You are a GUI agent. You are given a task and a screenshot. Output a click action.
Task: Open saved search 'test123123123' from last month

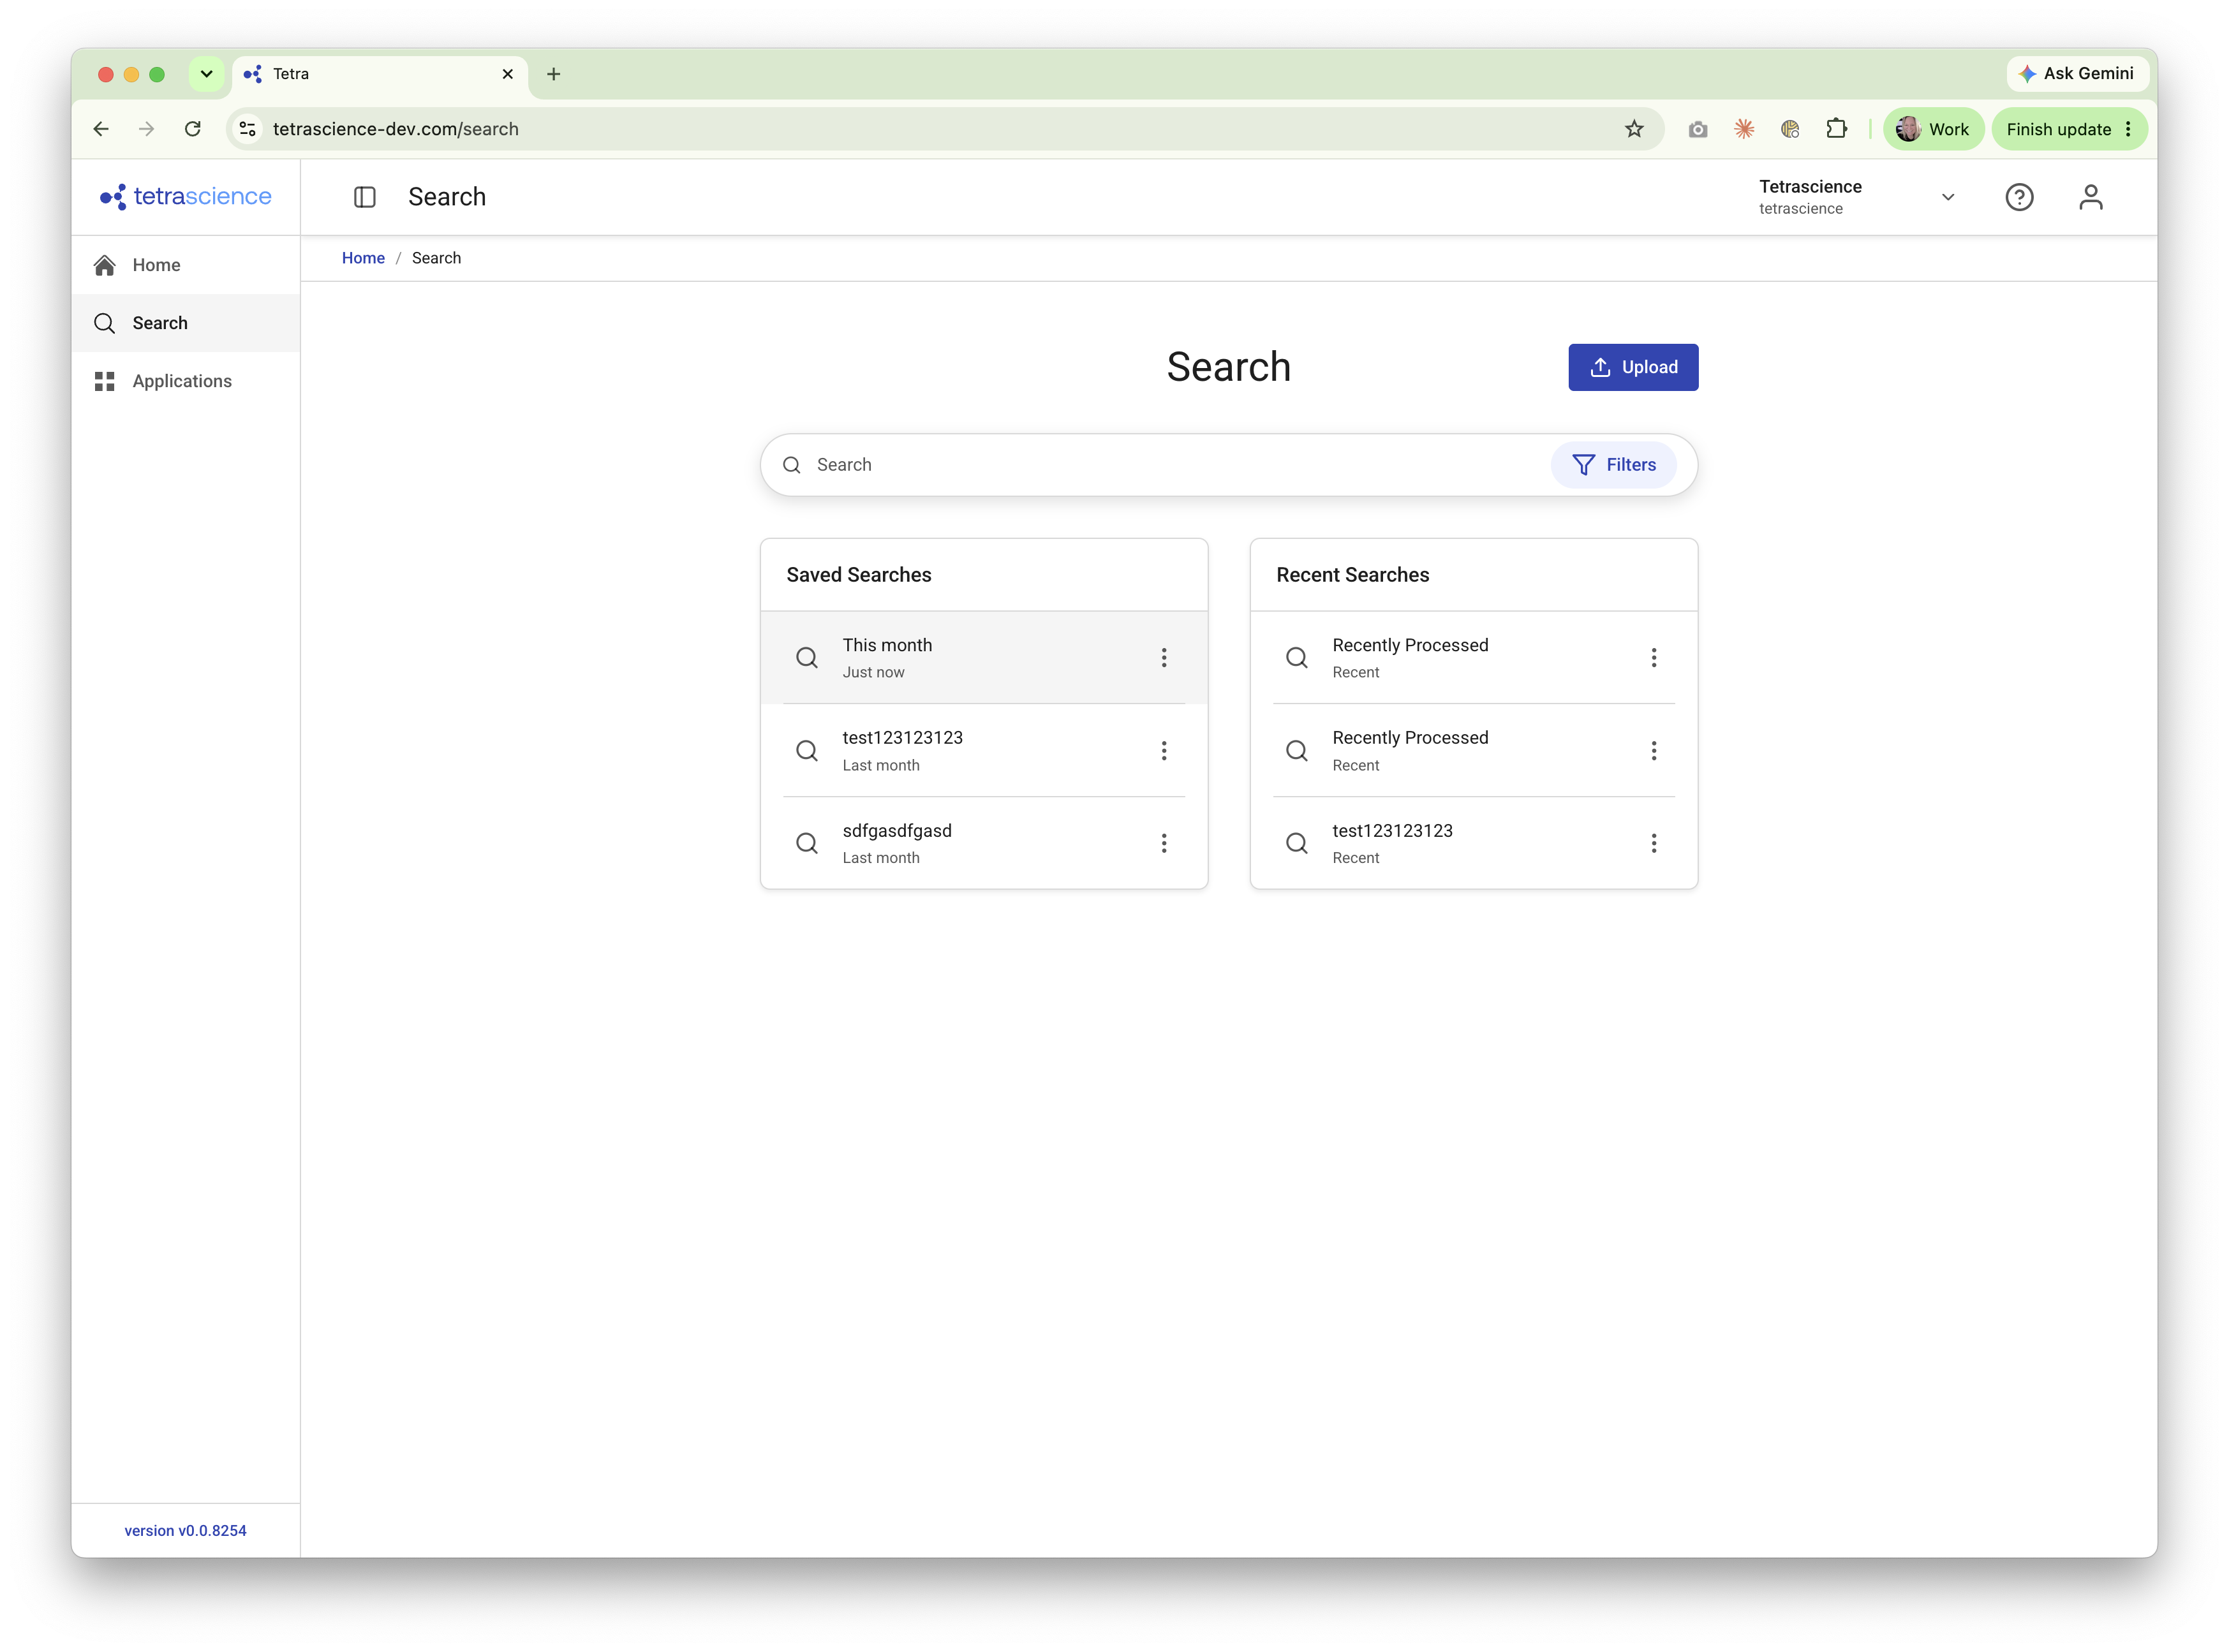pos(983,751)
